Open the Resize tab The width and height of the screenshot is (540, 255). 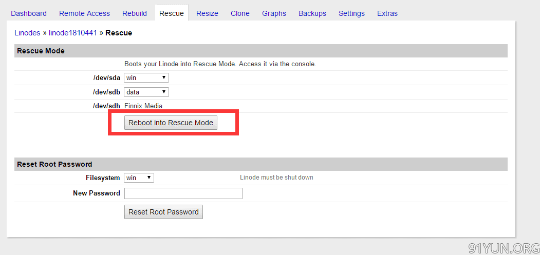208,13
